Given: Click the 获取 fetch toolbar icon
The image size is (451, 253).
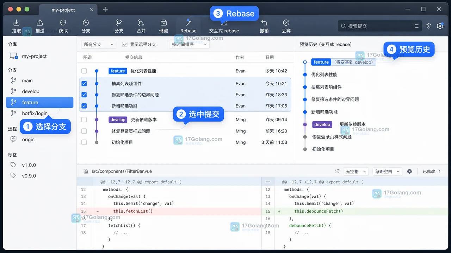Looking at the screenshot, I should pos(63,22).
